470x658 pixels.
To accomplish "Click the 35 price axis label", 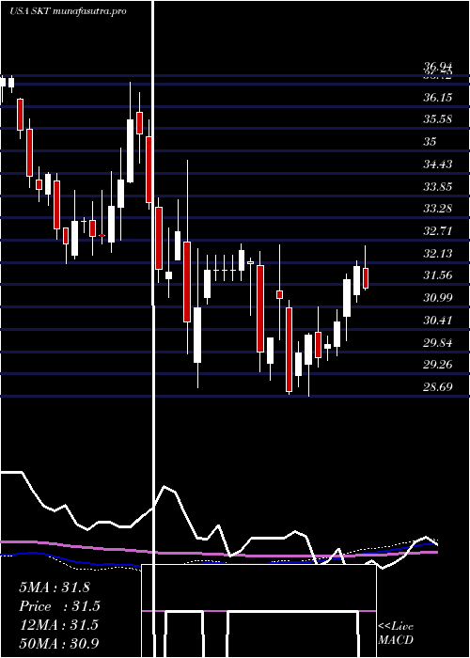I will click(x=431, y=141).
